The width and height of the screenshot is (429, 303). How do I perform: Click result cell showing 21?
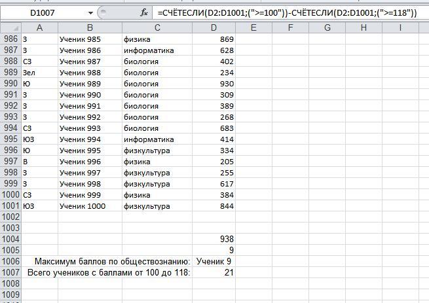(x=214, y=273)
